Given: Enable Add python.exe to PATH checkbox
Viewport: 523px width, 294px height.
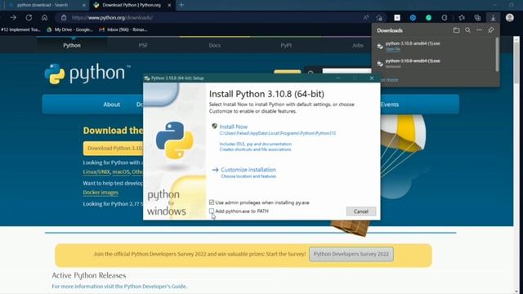Looking at the screenshot, I should (212, 211).
